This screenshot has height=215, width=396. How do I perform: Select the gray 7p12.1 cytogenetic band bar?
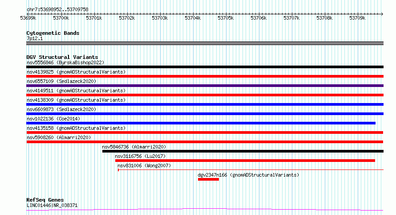coord(205,43)
